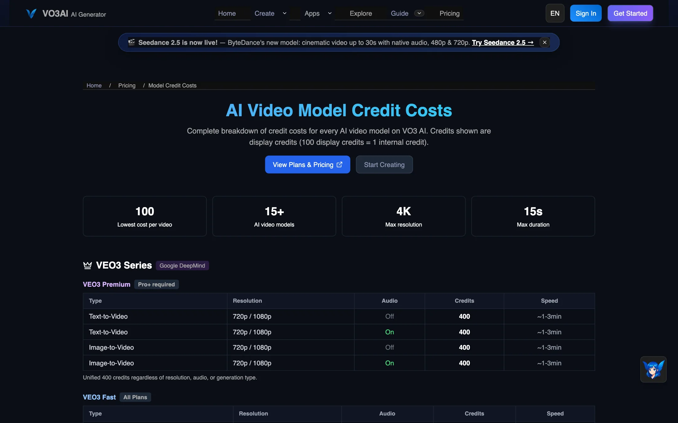Expand the Guide dropdown arrow

[x=419, y=13]
